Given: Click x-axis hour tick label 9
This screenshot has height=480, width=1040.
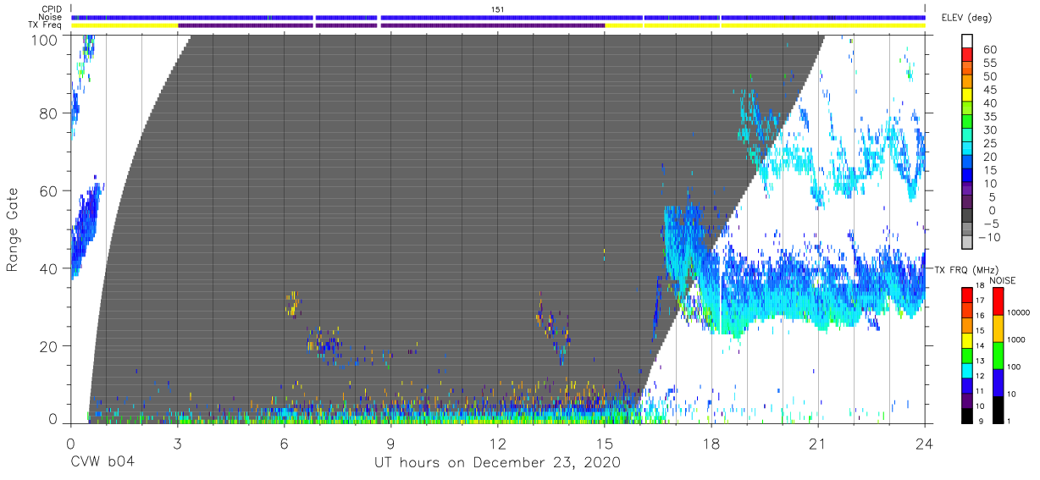Looking at the screenshot, I should [x=390, y=443].
